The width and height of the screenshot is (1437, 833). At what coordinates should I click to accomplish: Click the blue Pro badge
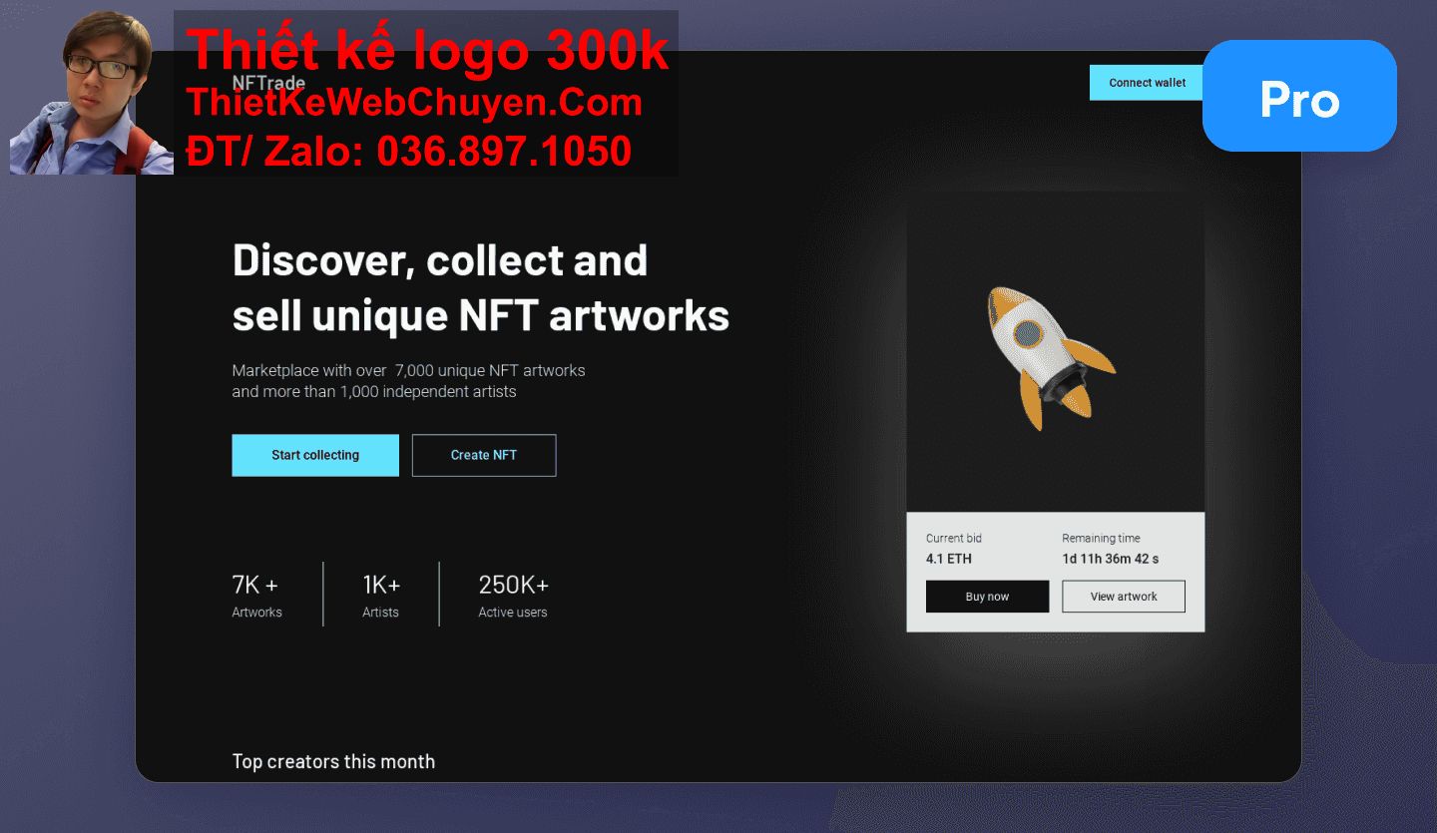[1299, 96]
